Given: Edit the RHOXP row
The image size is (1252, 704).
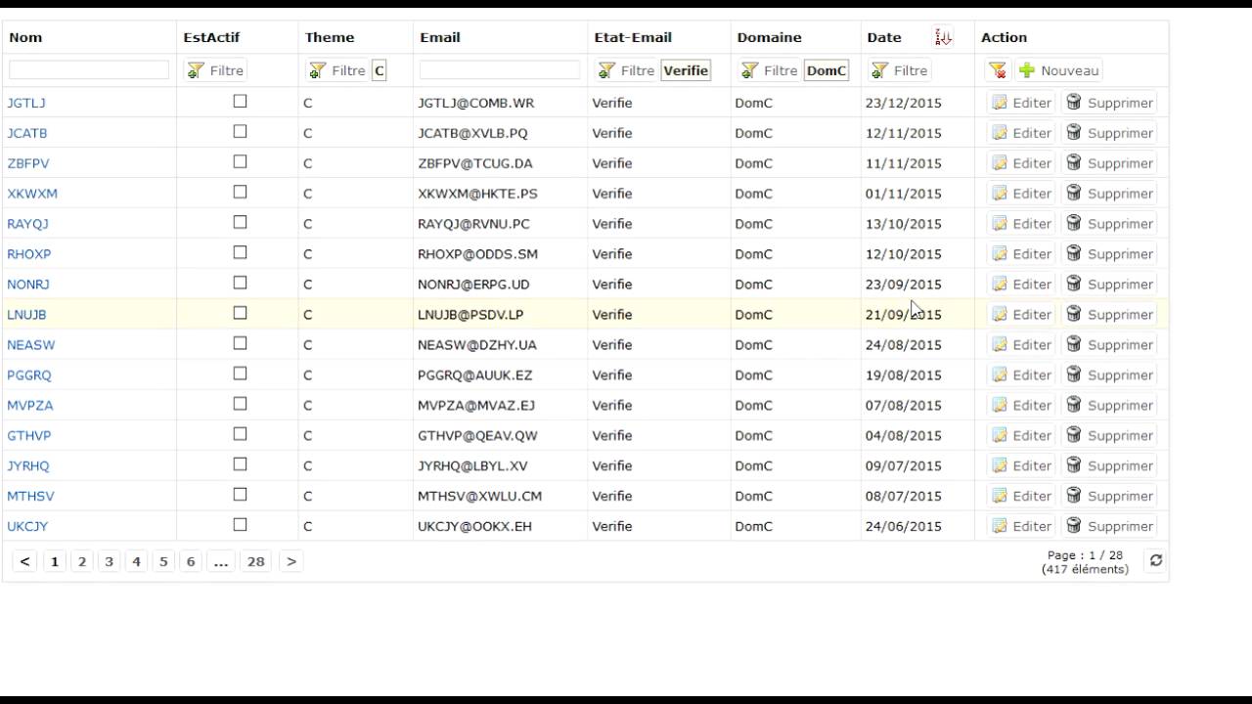Looking at the screenshot, I should click(1021, 254).
